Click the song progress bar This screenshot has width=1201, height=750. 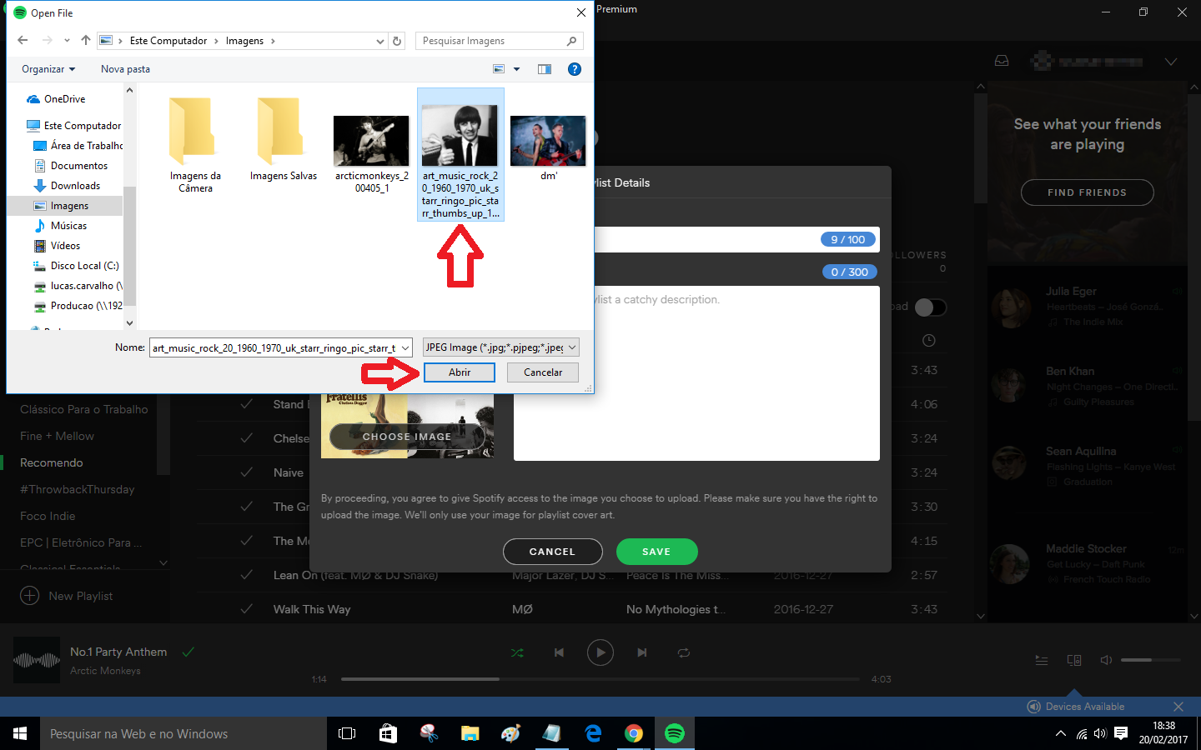point(600,679)
